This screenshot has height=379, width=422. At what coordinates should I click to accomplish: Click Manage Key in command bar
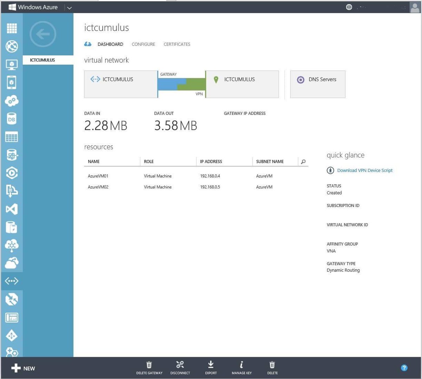242,368
